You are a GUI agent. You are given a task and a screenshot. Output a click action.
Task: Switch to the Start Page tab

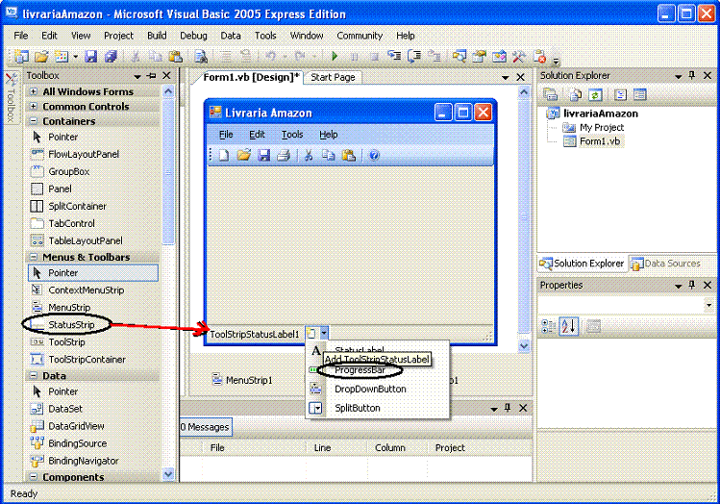coord(333,77)
